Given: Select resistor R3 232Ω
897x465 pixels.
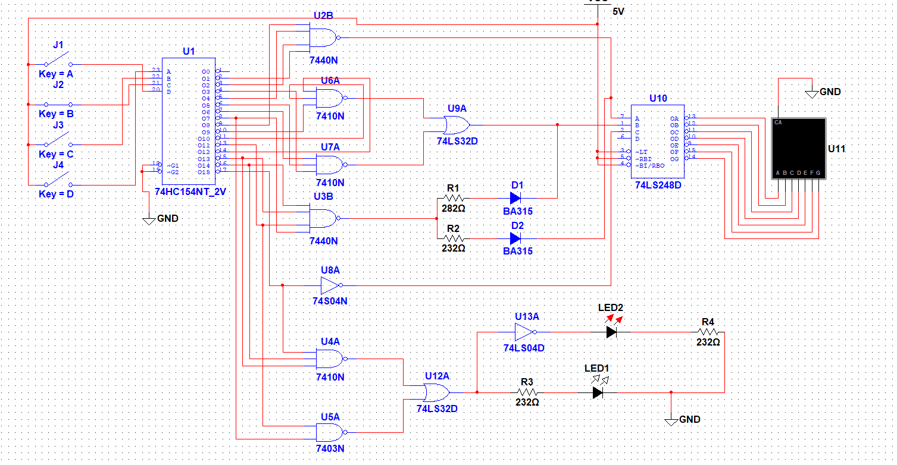Looking at the screenshot, I should [x=527, y=392].
